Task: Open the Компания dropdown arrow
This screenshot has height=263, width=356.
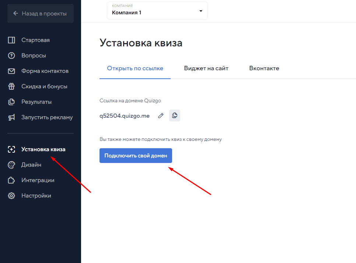Action: pyautogui.click(x=201, y=11)
